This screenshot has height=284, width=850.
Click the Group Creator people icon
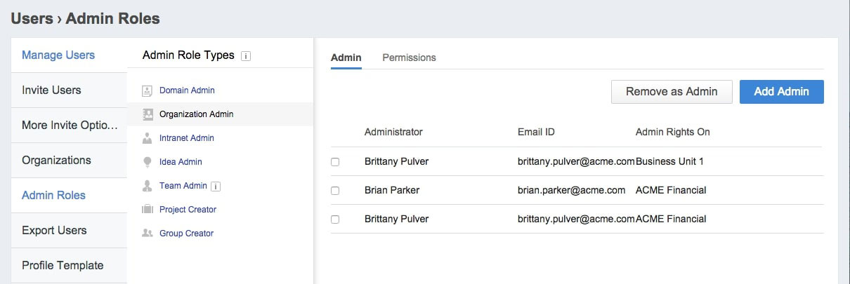pos(148,234)
